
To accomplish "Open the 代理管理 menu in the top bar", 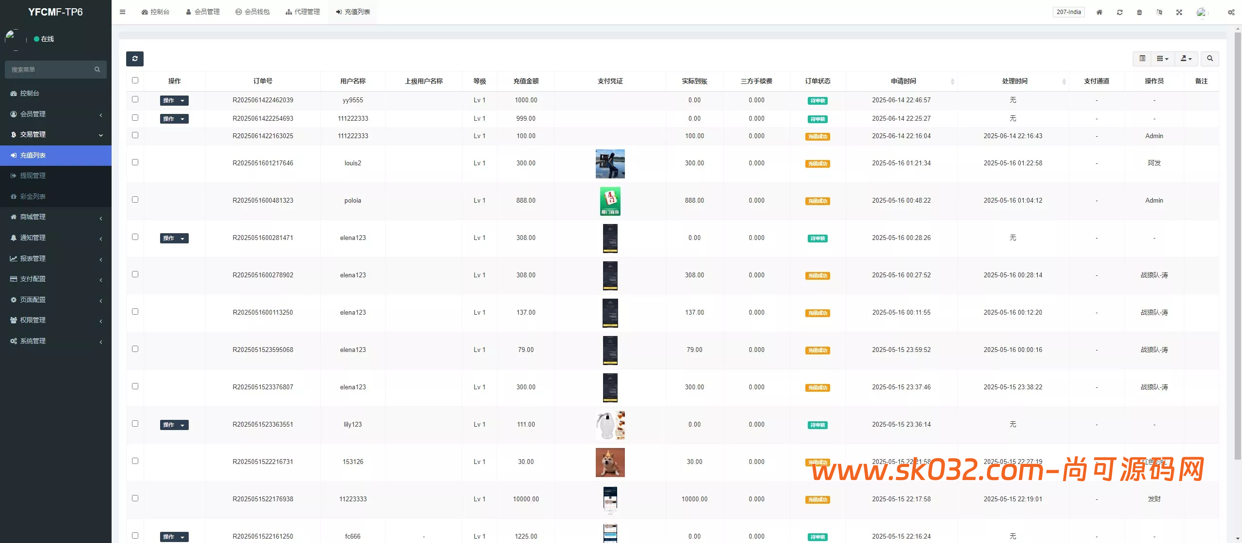I will coord(302,12).
